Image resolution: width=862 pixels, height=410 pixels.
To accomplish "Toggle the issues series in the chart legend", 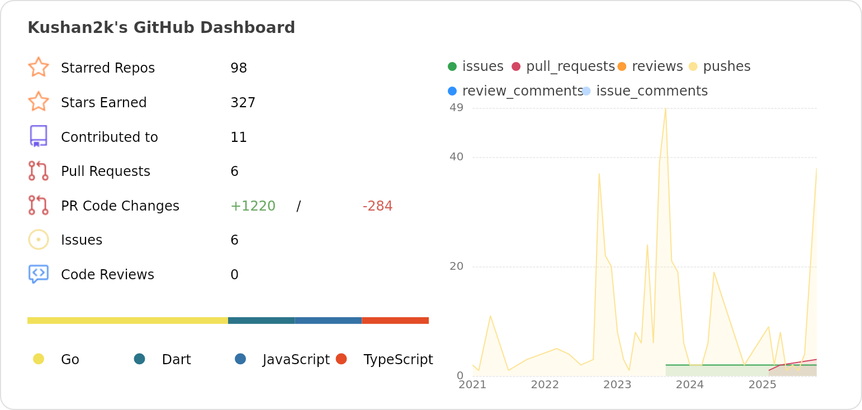I will tap(452, 66).
